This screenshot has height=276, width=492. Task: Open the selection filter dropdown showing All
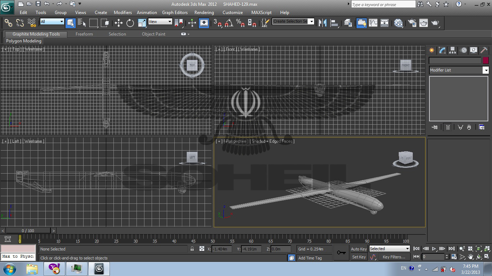[x=52, y=22]
